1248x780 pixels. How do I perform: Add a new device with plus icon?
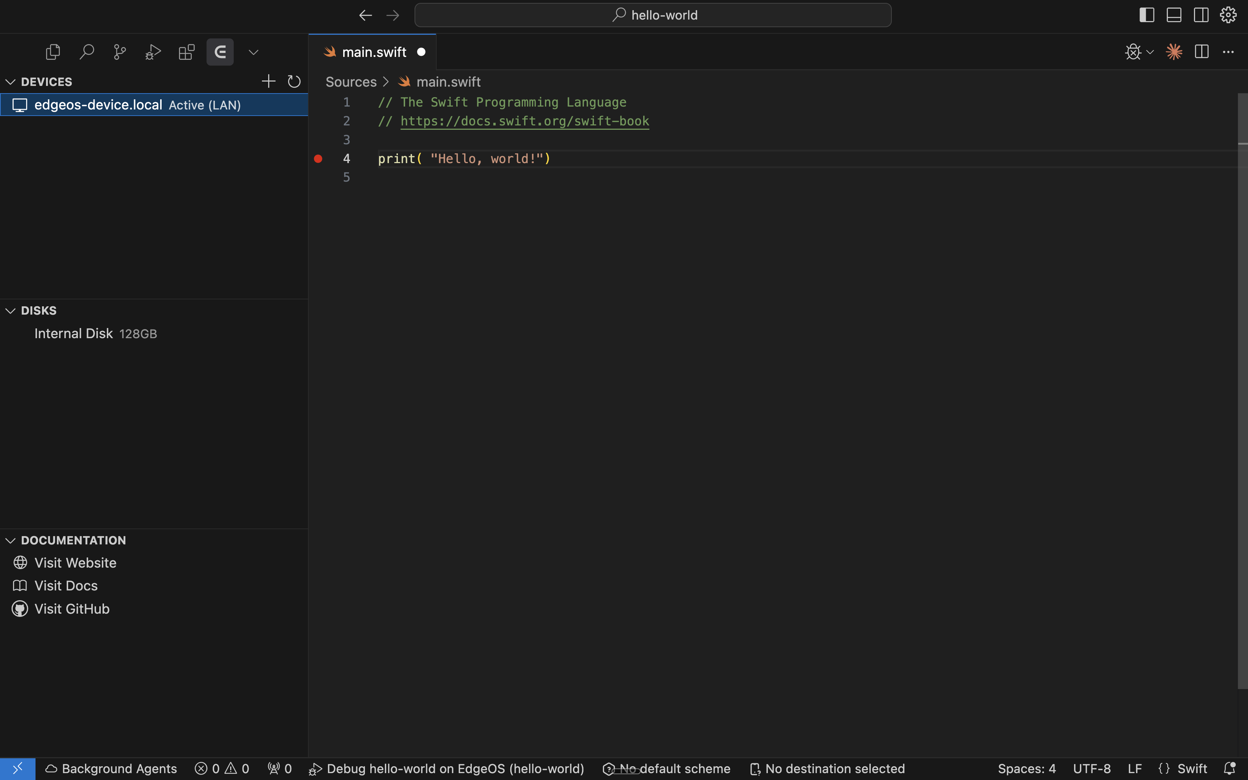[x=269, y=82]
